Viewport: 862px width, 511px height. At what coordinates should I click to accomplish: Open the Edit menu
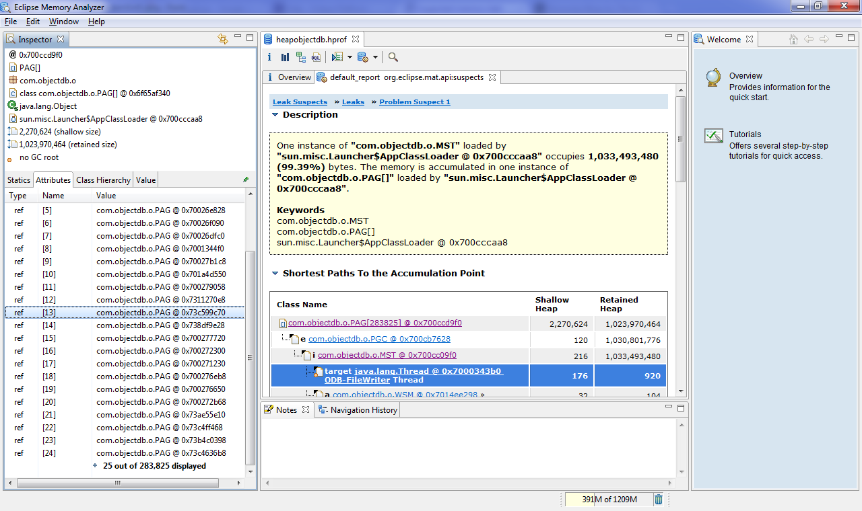click(x=33, y=22)
